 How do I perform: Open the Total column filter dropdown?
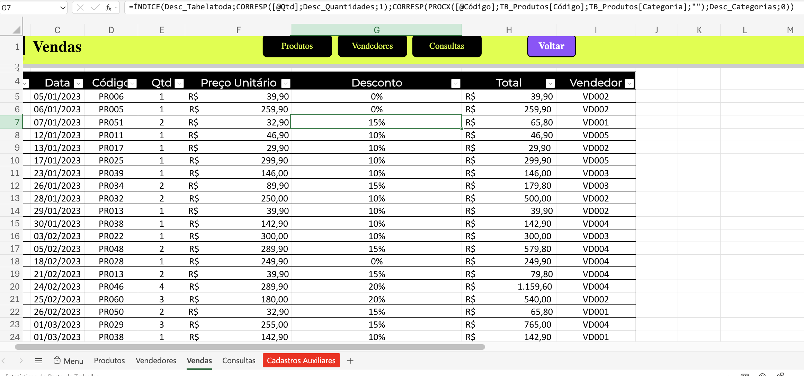click(550, 83)
